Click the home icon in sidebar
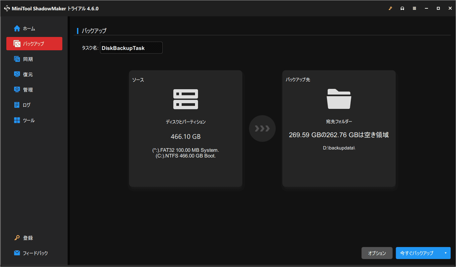Image resolution: width=456 pixels, height=267 pixels. [x=17, y=28]
